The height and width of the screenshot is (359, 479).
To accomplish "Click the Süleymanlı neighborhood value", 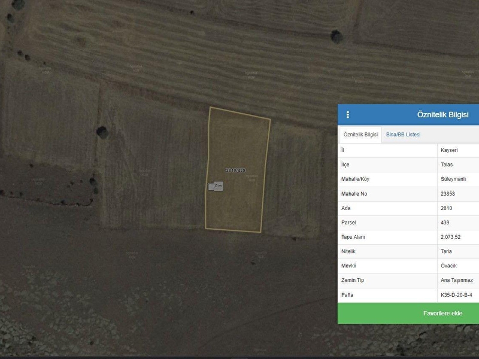I will pos(453,179).
